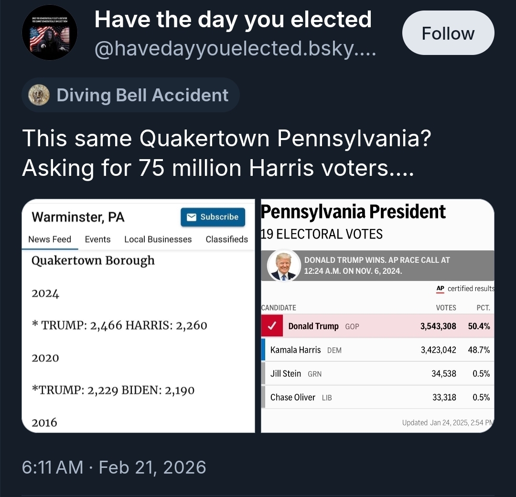Click the AP certified results logo
The image size is (516, 497).
pyautogui.click(x=441, y=289)
